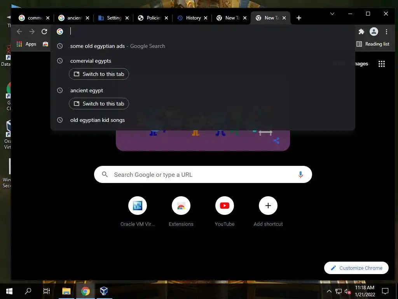Screen dimensions: 398x299
Task: Open the Reading list
Action: (373, 44)
